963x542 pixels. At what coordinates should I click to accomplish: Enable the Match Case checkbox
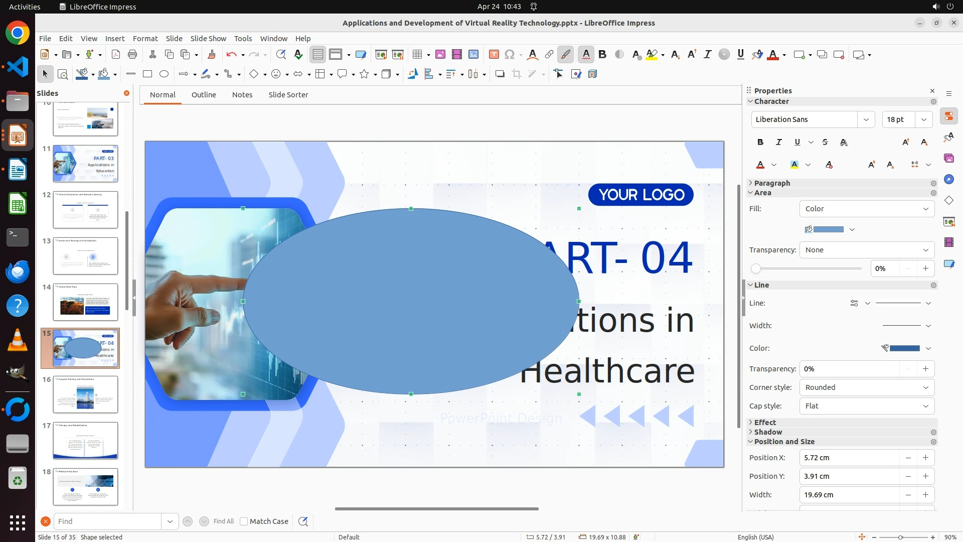point(244,521)
